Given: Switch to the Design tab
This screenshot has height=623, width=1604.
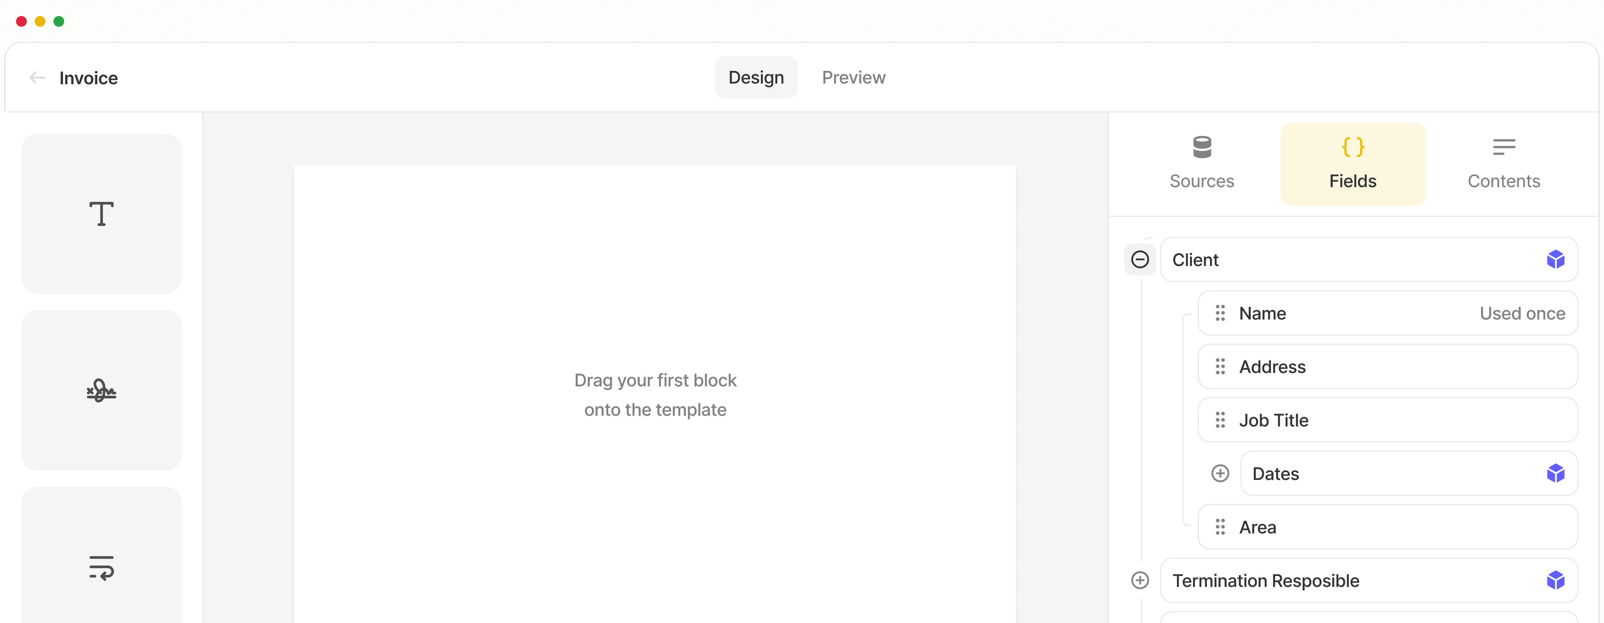Looking at the screenshot, I should pyautogui.click(x=756, y=77).
